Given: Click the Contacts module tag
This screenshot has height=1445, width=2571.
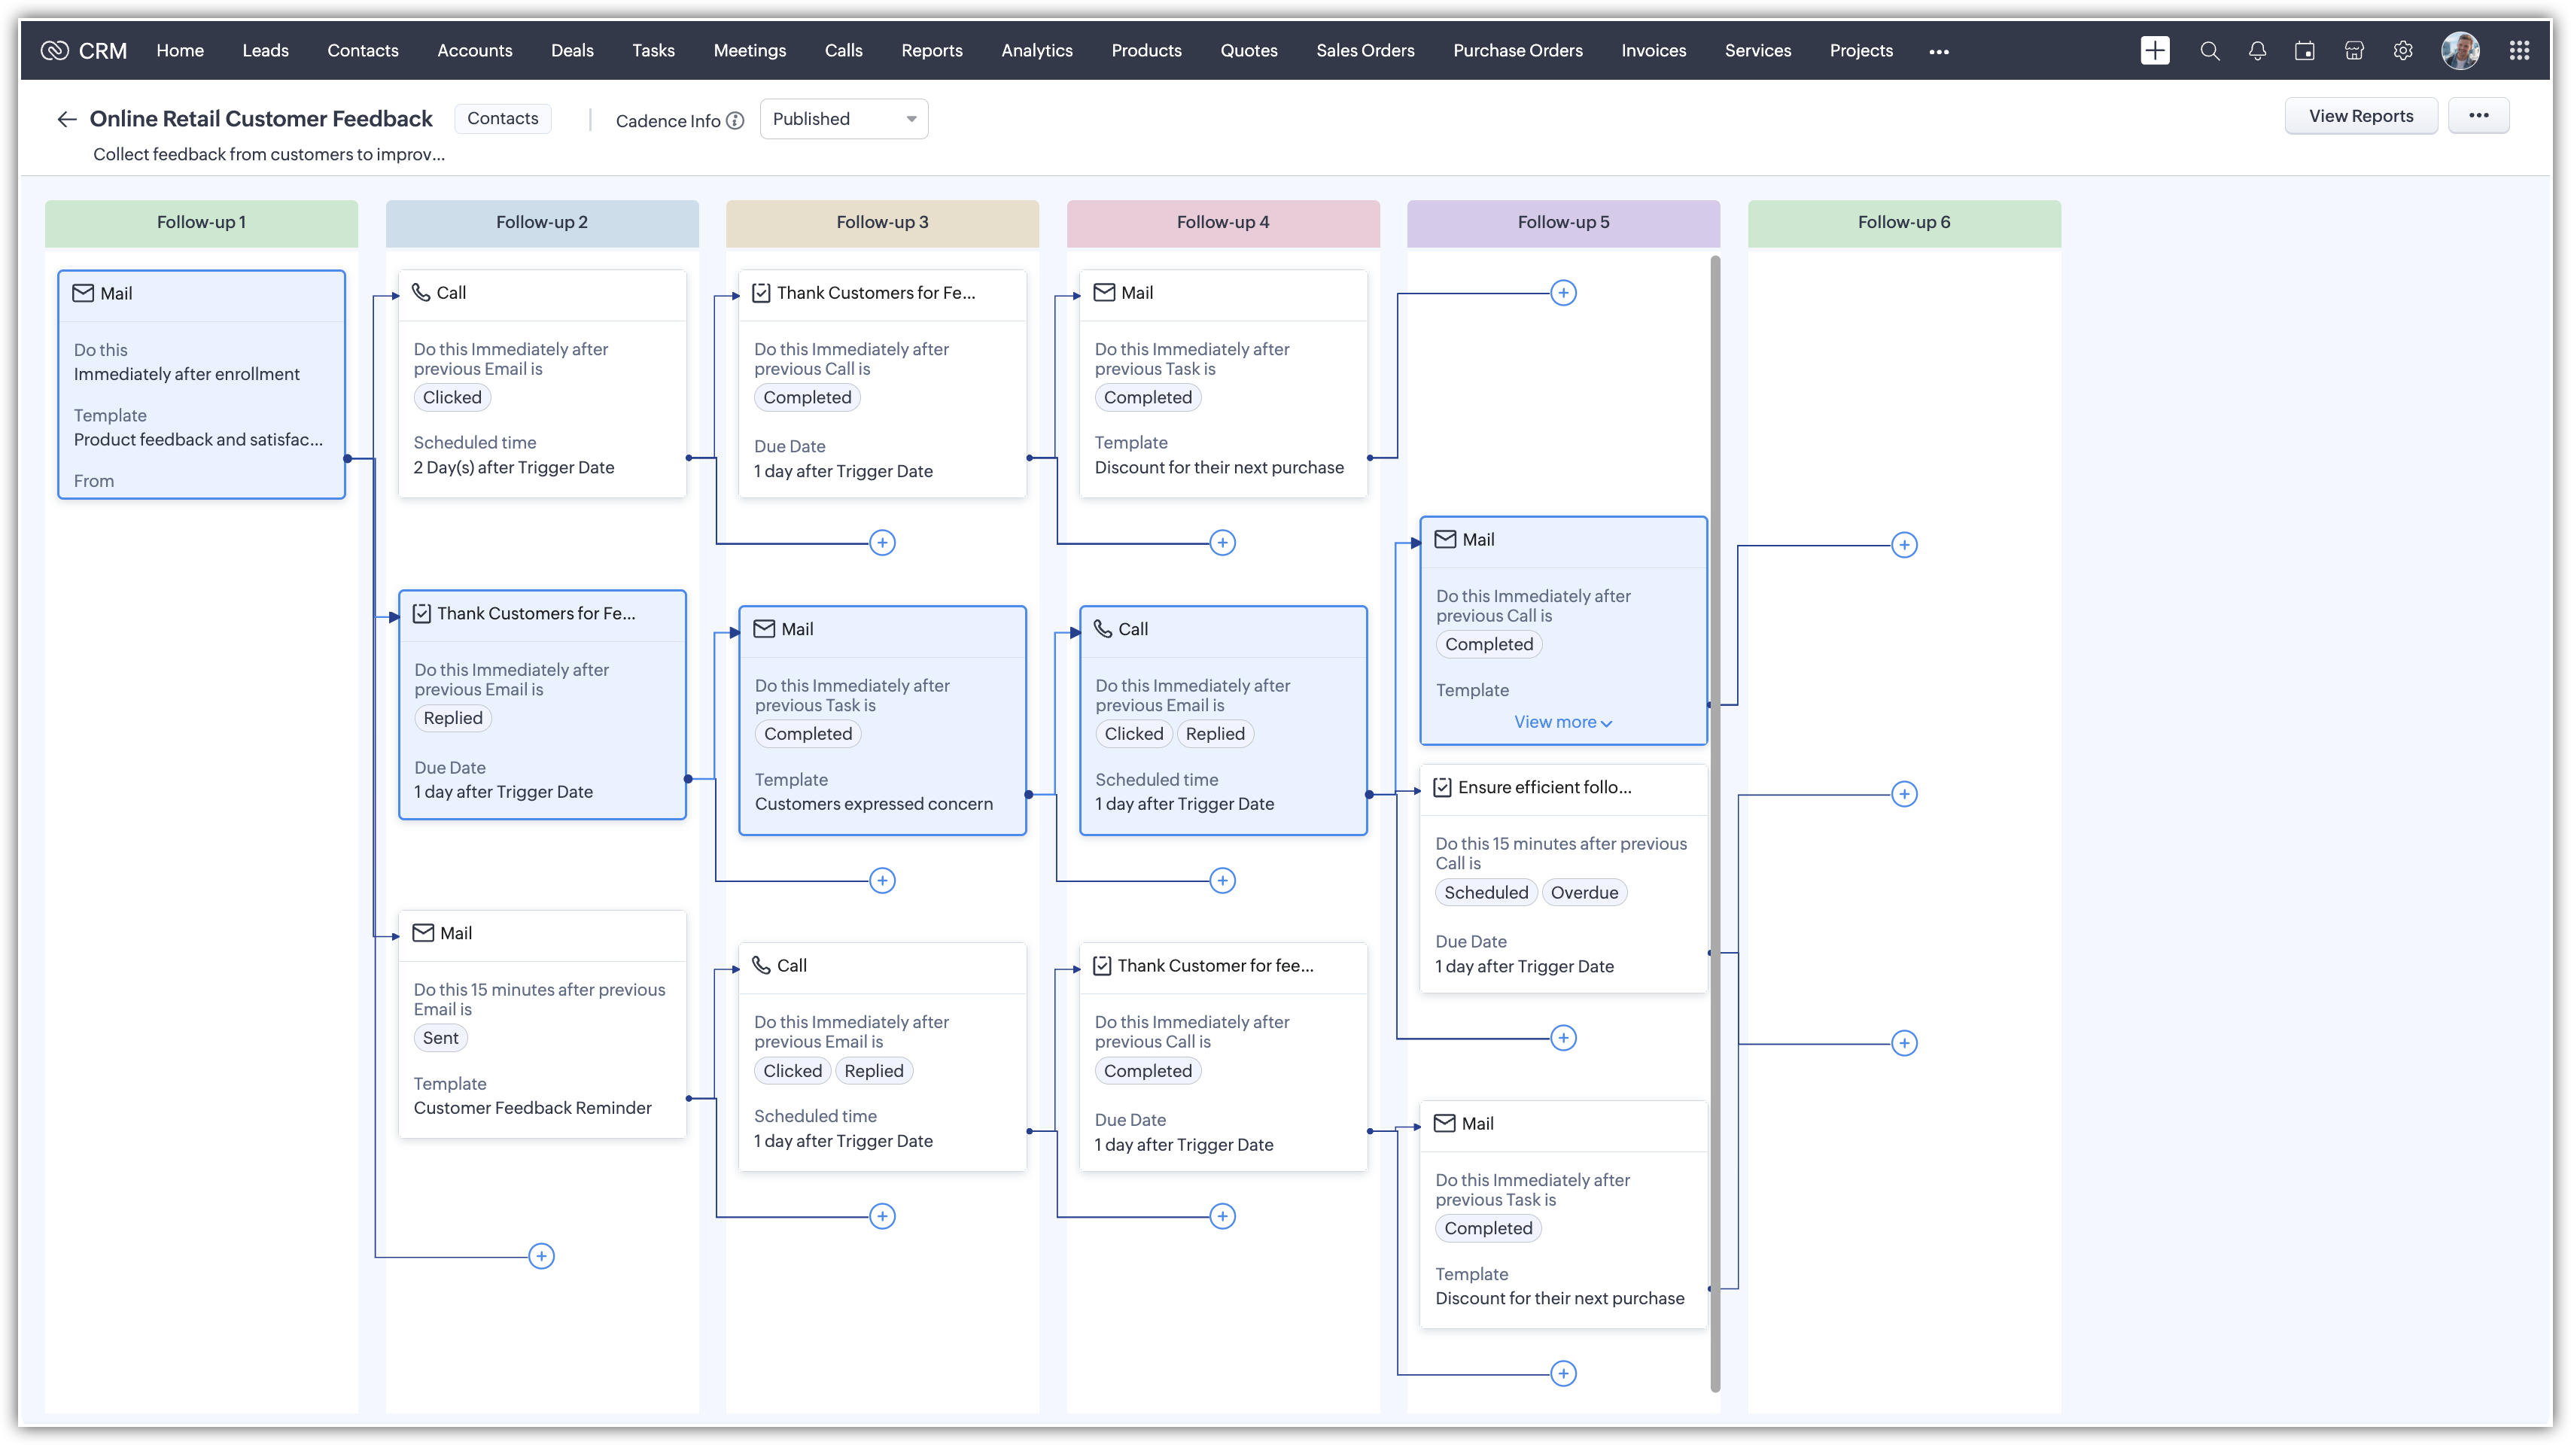Looking at the screenshot, I should click(502, 119).
